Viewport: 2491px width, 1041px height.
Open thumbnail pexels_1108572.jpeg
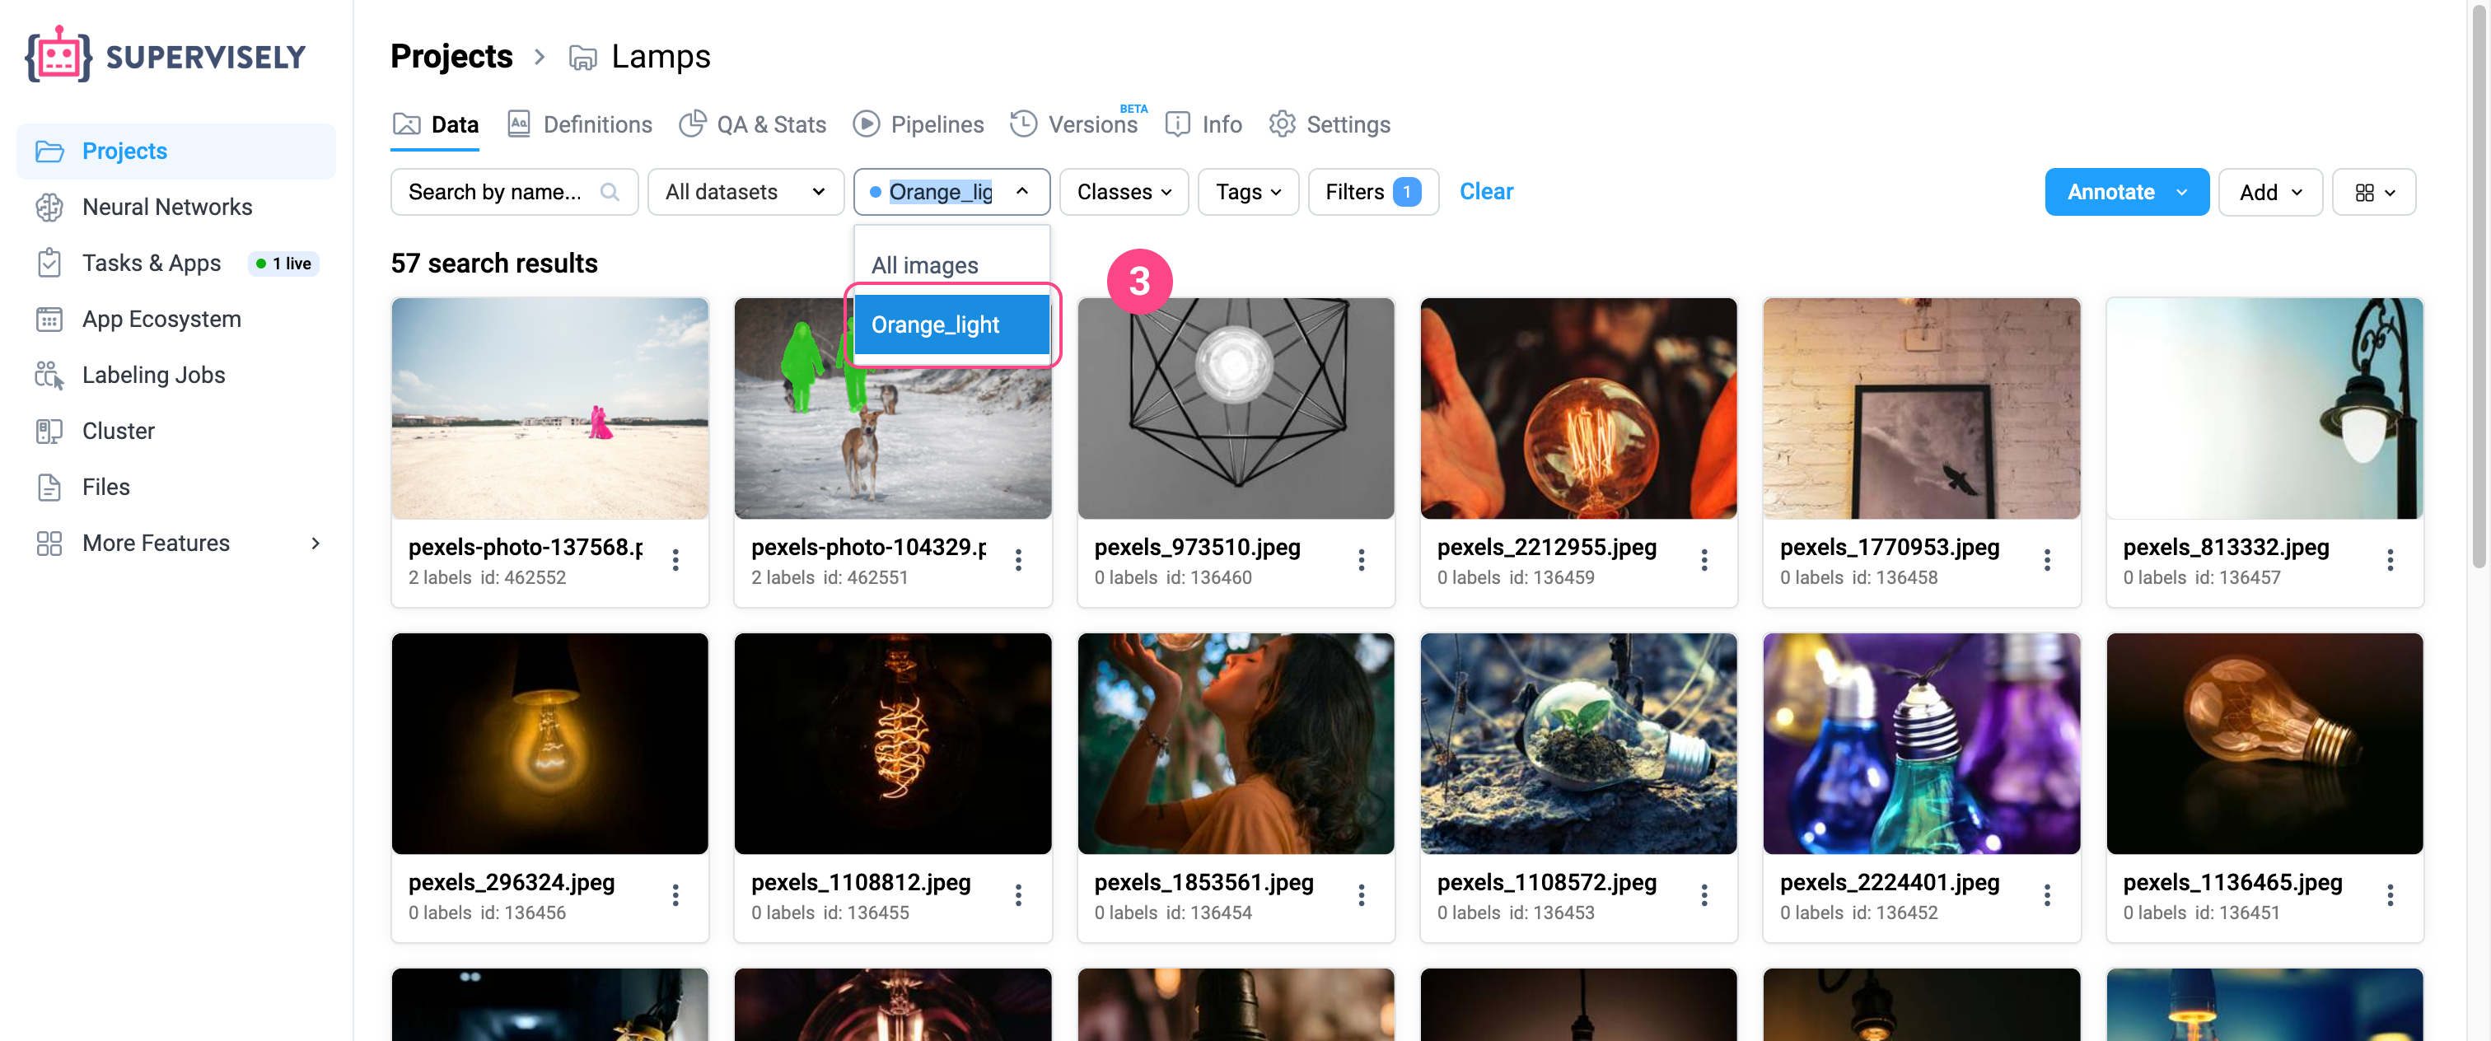pos(1578,744)
